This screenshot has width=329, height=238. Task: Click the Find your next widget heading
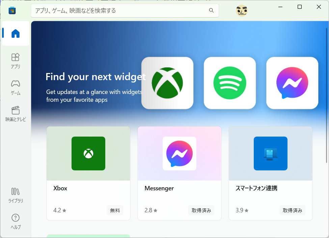pyautogui.click(x=96, y=77)
